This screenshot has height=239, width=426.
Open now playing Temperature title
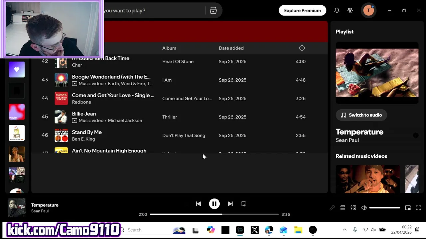[x=45, y=205]
